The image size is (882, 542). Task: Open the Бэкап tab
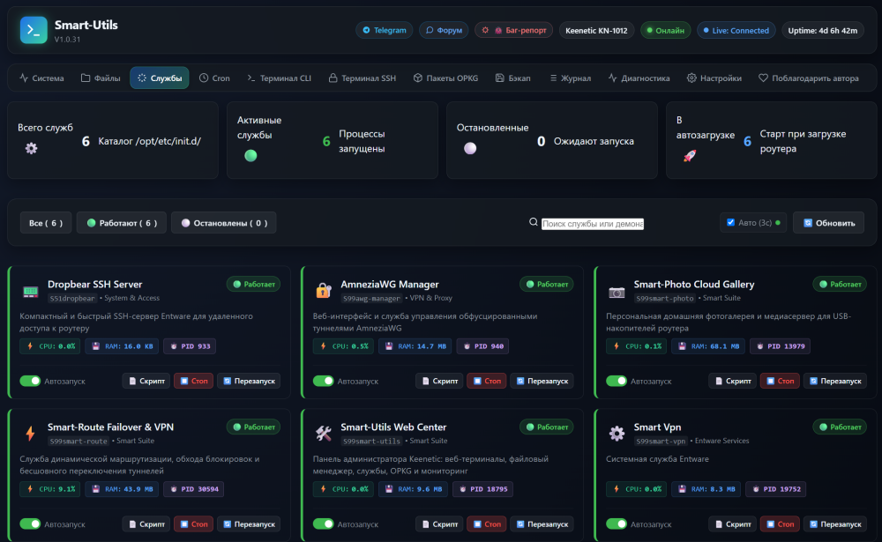point(513,78)
